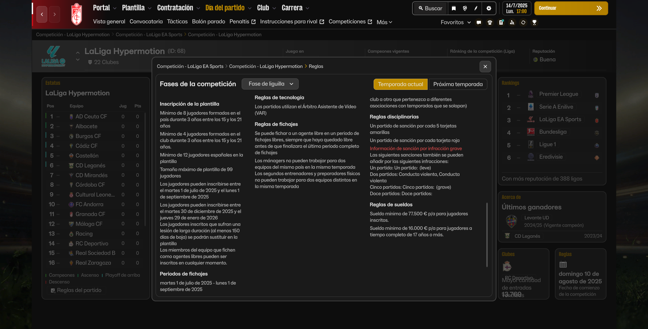Click the rules dialog vertical scrollbar

(487, 235)
